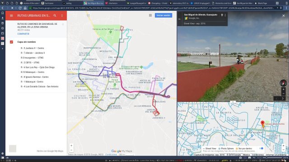The image size is (289, 162).
Task: Click the search magnifier in red header
Action: (55, 16)
